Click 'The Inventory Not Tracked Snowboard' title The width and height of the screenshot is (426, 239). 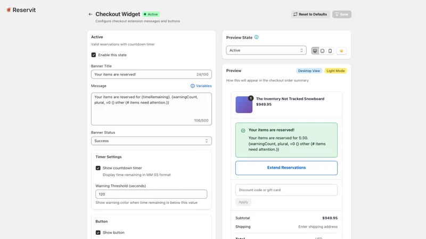click(290, 99)
